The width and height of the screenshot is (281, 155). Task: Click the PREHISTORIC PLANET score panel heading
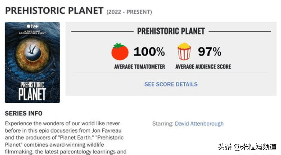click(x=171, y=31)
